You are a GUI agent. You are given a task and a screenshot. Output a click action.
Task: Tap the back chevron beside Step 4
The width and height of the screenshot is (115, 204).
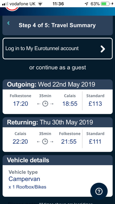click(x=9, y=23)
